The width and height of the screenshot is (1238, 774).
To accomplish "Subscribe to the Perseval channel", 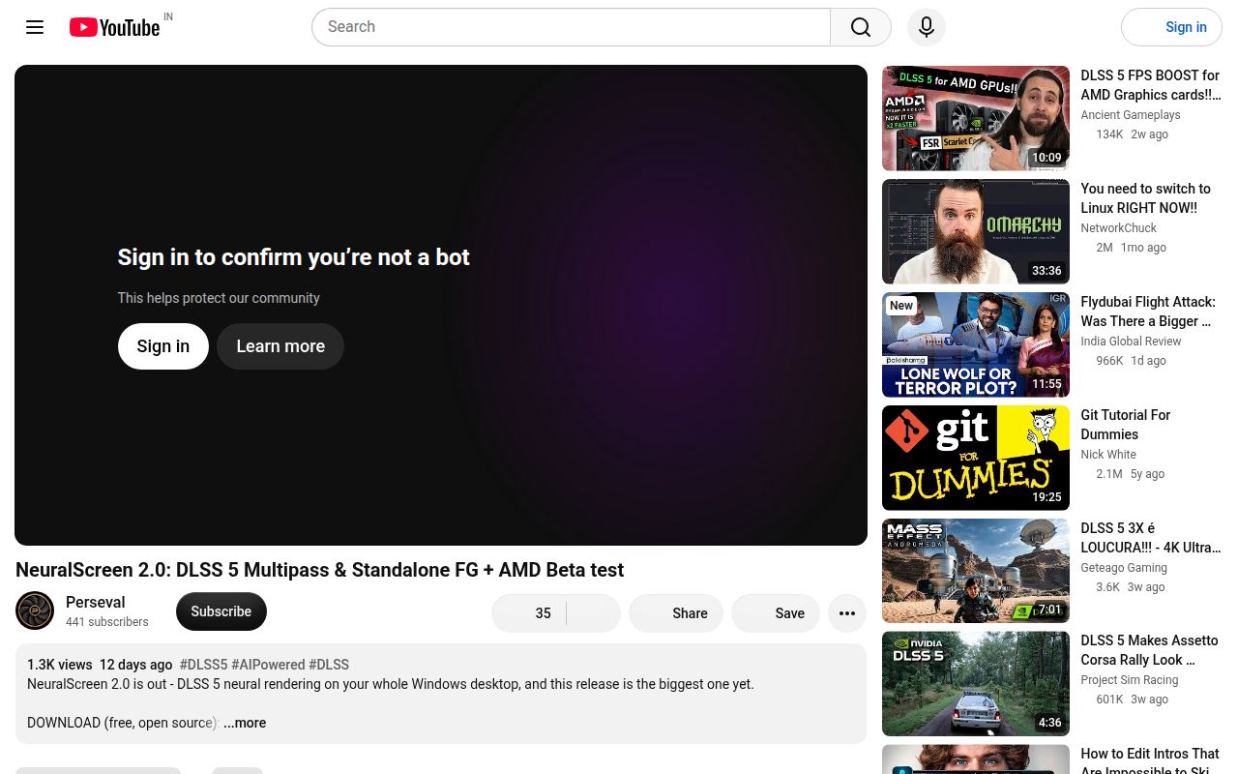I will 221,611.
